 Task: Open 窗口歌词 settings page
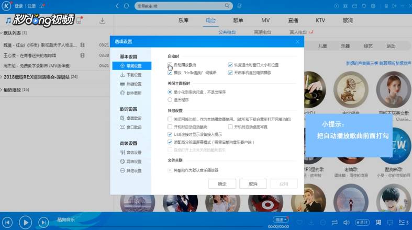point(131,127)
